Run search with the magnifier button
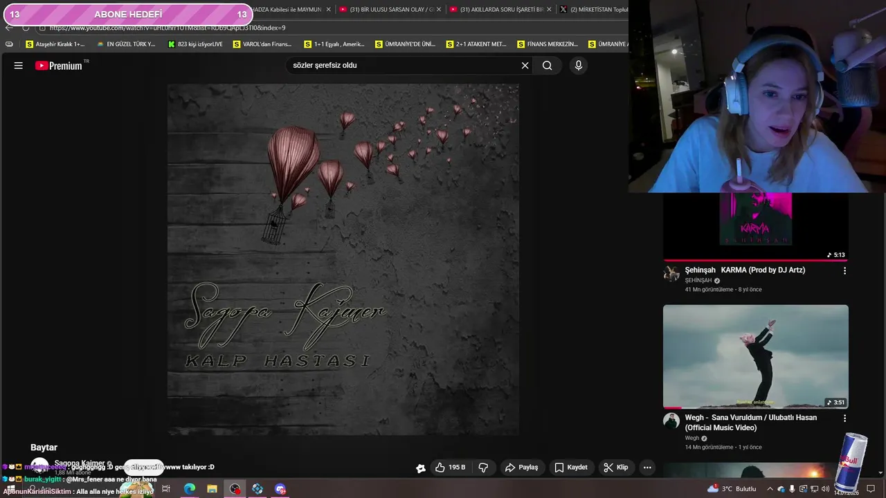Screen dimensions: 886x498 click(548, 66)
